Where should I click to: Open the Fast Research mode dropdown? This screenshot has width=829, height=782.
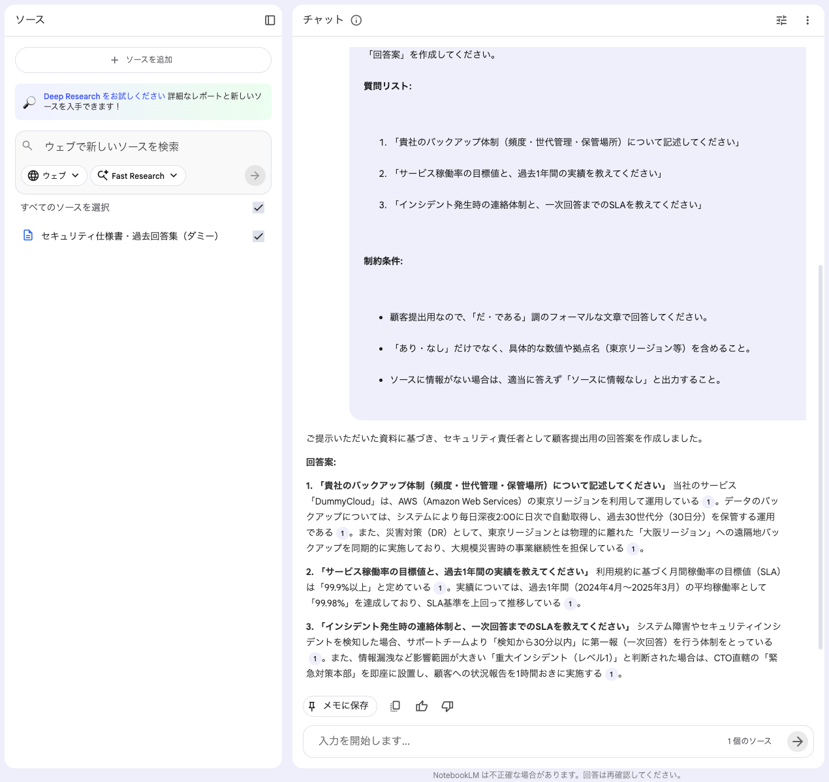[138, 175]
